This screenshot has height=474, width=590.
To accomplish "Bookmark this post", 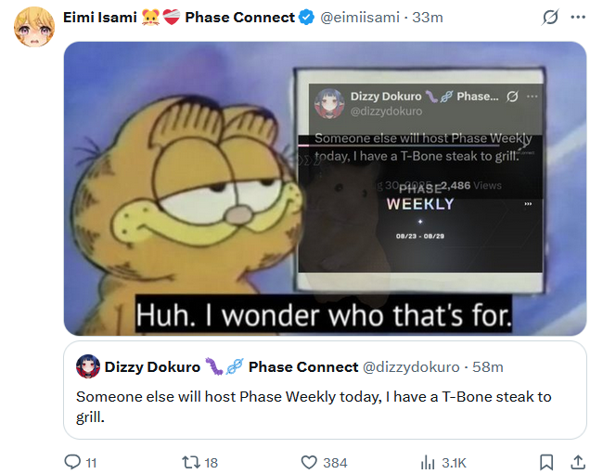I will (x=547, y=462).
